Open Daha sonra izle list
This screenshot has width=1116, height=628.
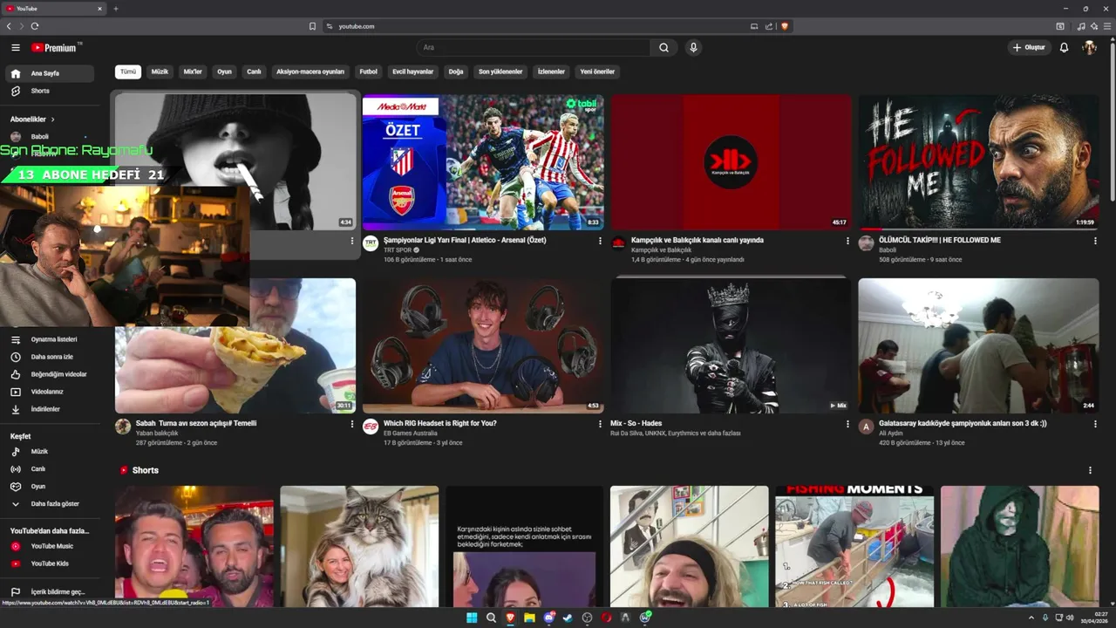(x=50, y=357)
